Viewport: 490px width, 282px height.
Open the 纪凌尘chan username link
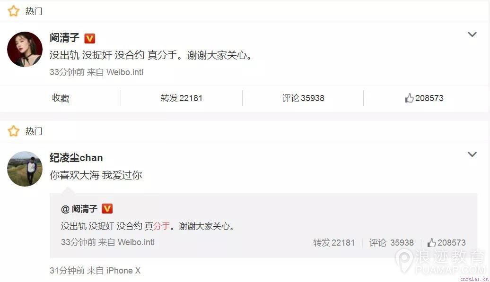coord(76,158)
